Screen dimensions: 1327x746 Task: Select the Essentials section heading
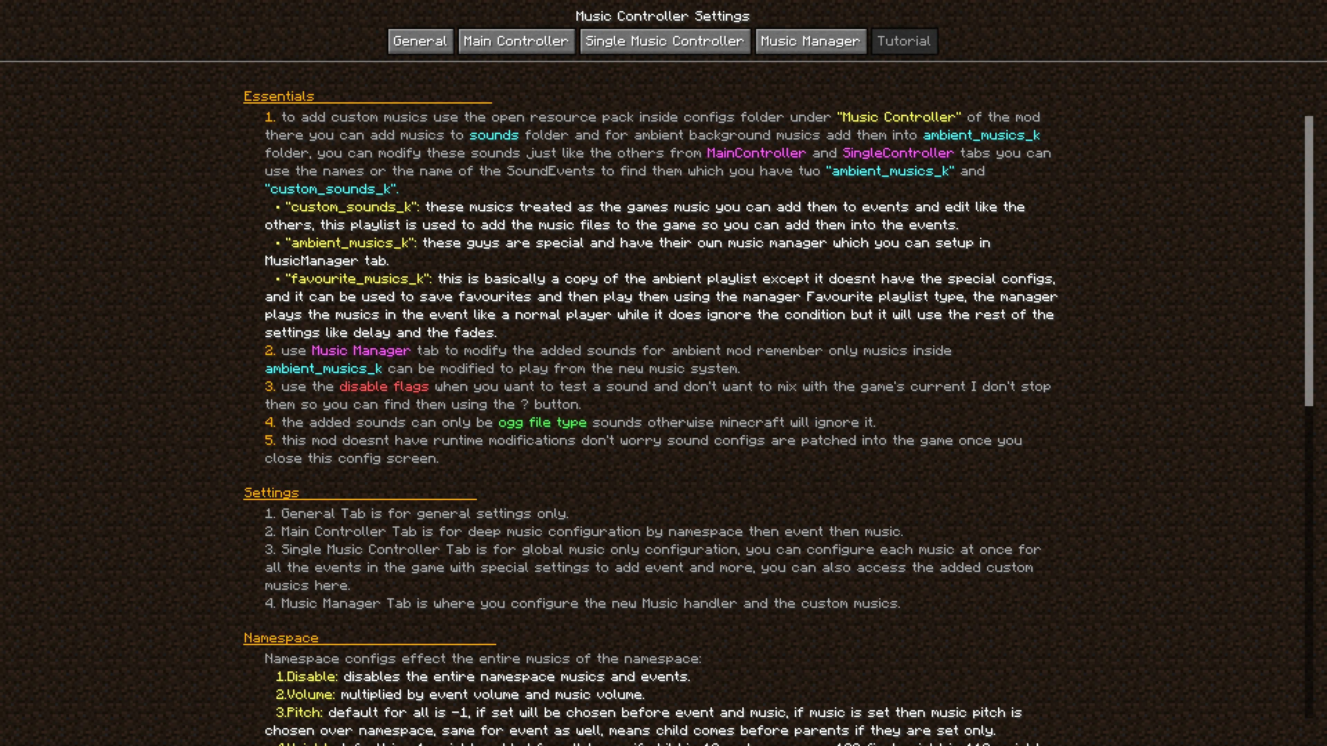pyautogui.click(x=279, y=96)
